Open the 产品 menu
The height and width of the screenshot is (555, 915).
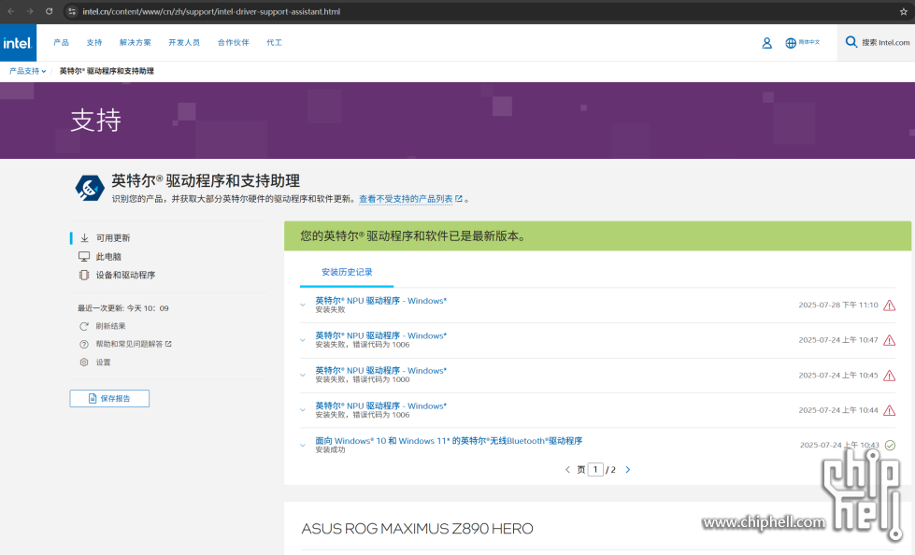(x=62, y=43)
